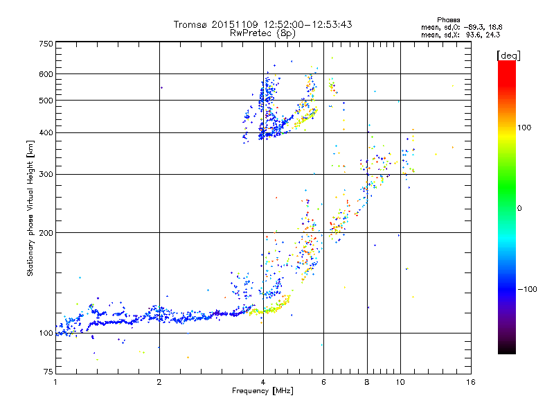Click the '2' frequency axis label
554x416 pixels.
[x=159, y=382]
